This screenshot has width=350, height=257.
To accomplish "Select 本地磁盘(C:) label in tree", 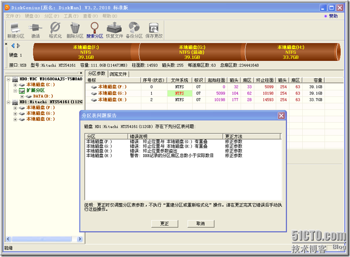I will tap(41, 85).
